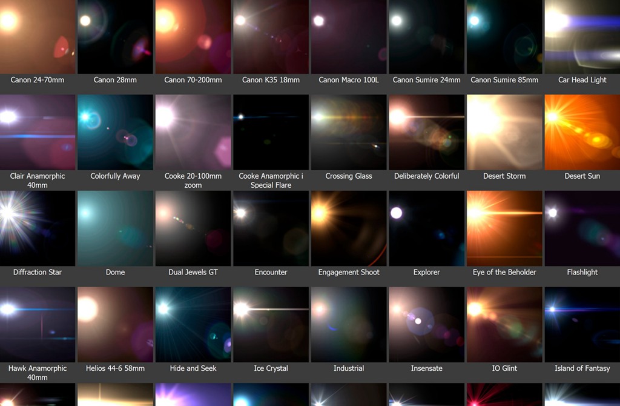Image resolution: width=620 pixels, height=406 pixels.
Task: Choose the Eye of the Beholder flare
Action: click(504, 228)
